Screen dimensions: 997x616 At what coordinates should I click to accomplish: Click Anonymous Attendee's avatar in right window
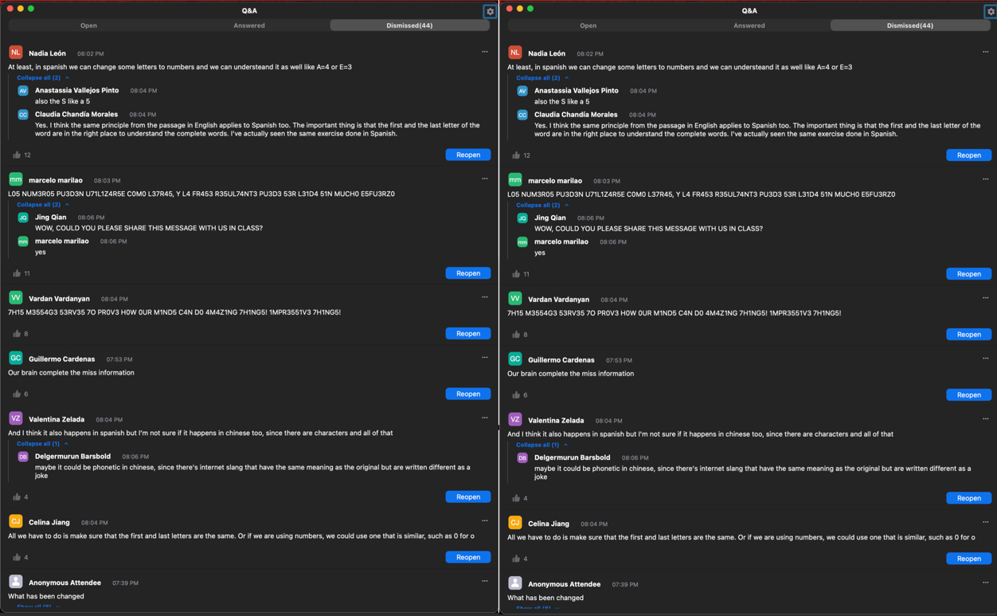(515, 583)
